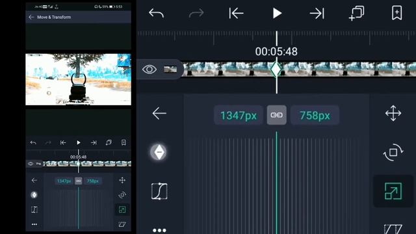This screenshot has height=234, width=416.
Task: Select the Rotate tool in enlarged panel
Action: tap(393, 152)
